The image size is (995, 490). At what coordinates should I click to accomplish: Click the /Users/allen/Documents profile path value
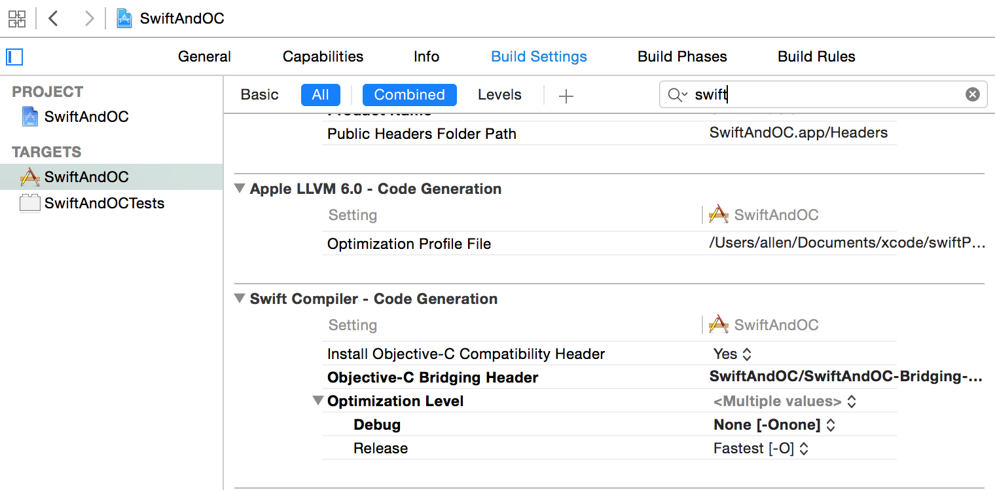pos(847,244)
